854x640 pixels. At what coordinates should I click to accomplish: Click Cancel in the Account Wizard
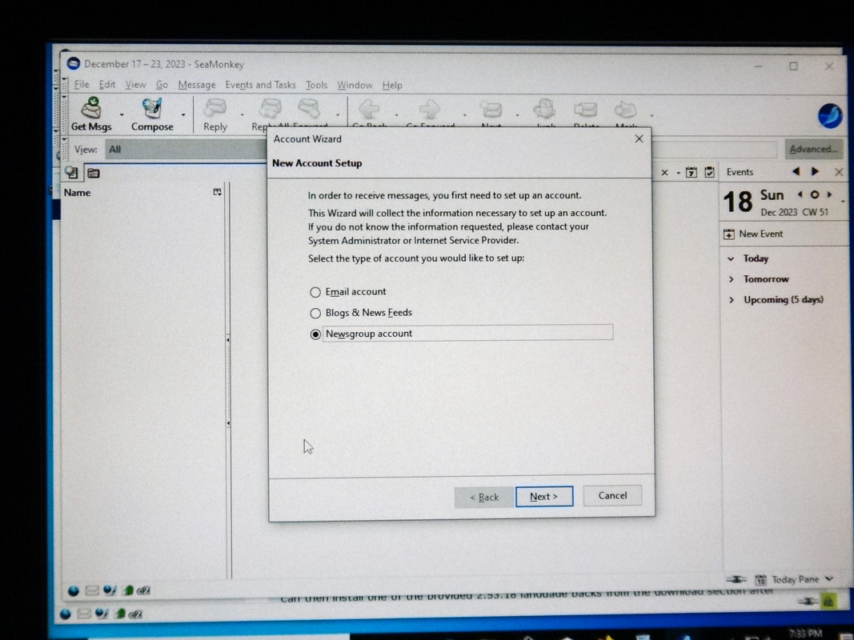613,496
